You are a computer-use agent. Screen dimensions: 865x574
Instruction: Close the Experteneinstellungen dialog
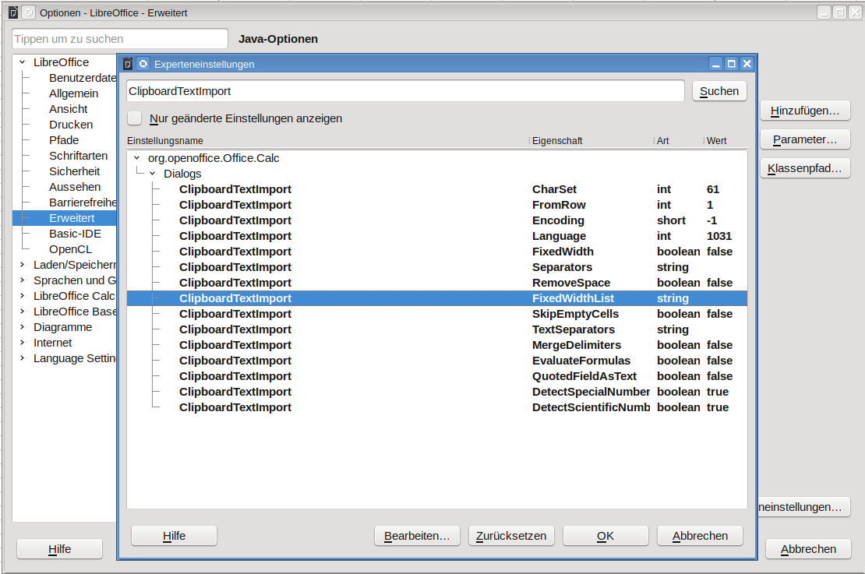tap(747, 64)
